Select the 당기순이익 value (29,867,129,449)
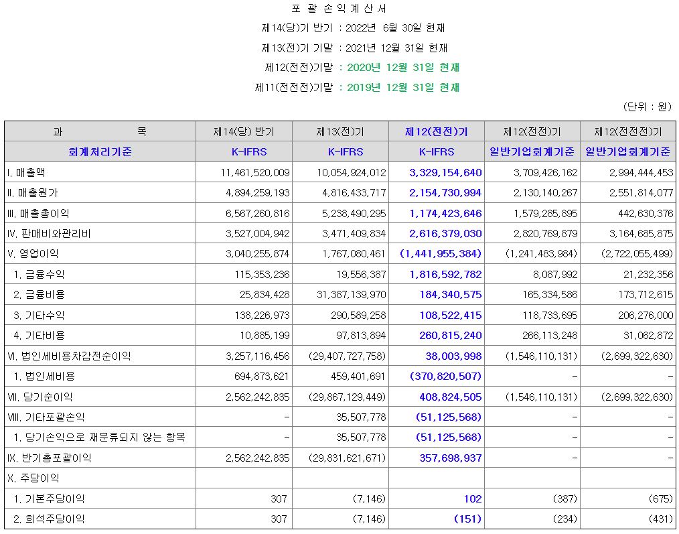The image size is (679, 534). [348, 397]
